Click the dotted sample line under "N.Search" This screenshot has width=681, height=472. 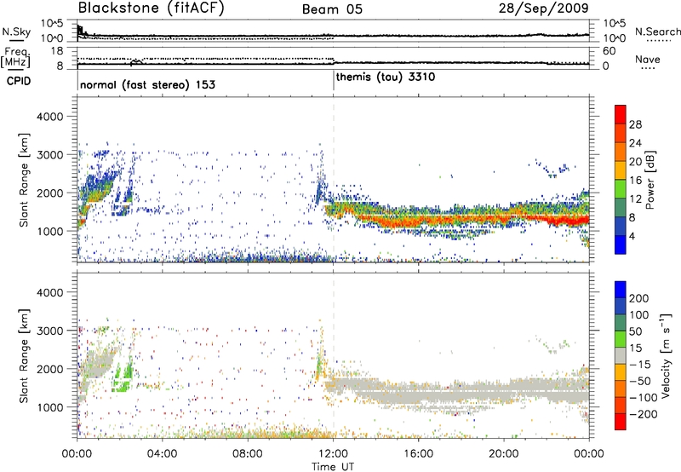click(658, 41)
